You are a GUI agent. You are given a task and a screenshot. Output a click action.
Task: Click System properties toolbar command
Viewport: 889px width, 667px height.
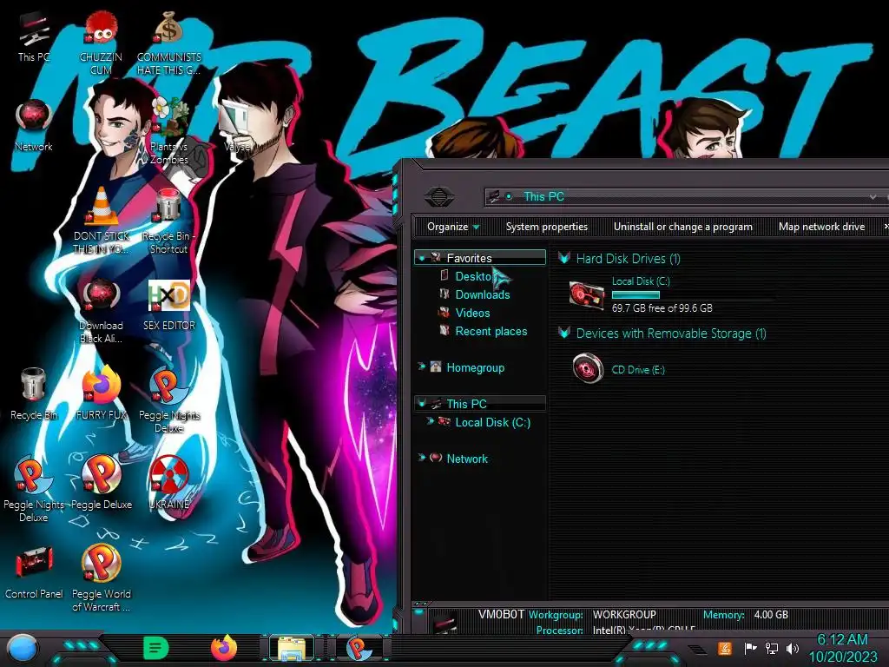[547, 227]
